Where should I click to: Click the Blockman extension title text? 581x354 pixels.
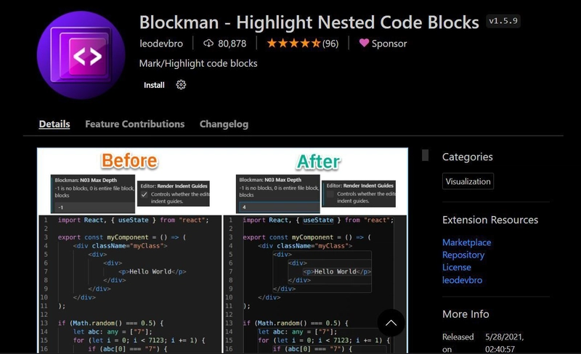pyautogui.click(x=309, y=22)
